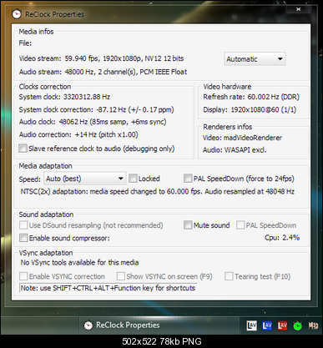Click the Audio clock 48062 Hz text

(x=93, y=122)
